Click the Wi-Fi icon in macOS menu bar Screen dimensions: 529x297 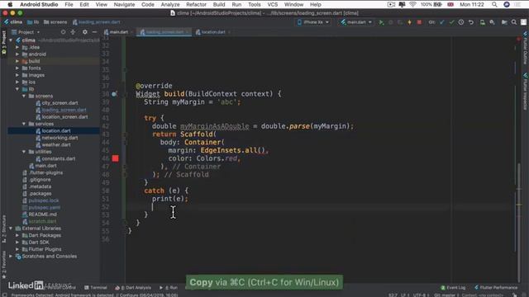coord(412,4)
